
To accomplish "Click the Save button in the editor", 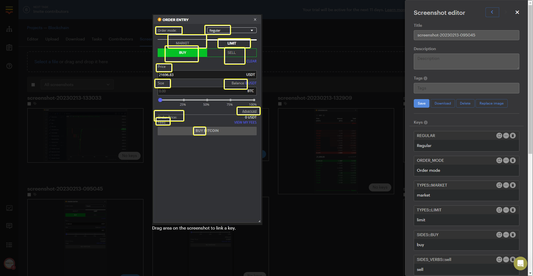I will point(421,103).
